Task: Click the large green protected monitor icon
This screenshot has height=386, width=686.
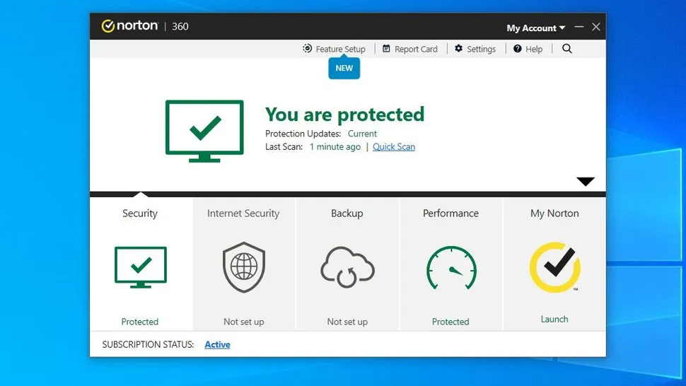Action: 204,131
